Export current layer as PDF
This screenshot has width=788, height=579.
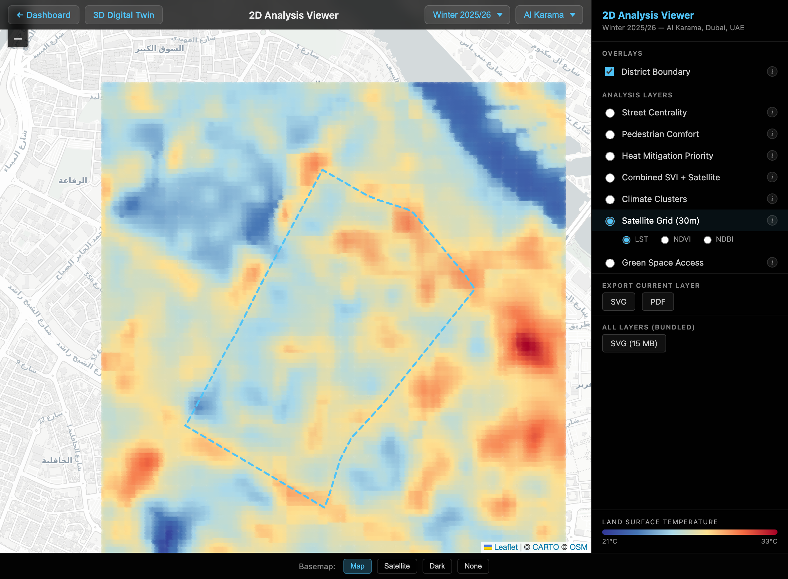tap(657, 302)
